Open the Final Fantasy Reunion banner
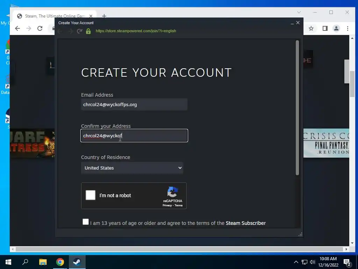The width and height of the screenshot is (358, 269). pos(326,143)
